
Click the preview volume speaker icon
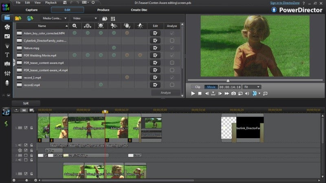point(247,94)
